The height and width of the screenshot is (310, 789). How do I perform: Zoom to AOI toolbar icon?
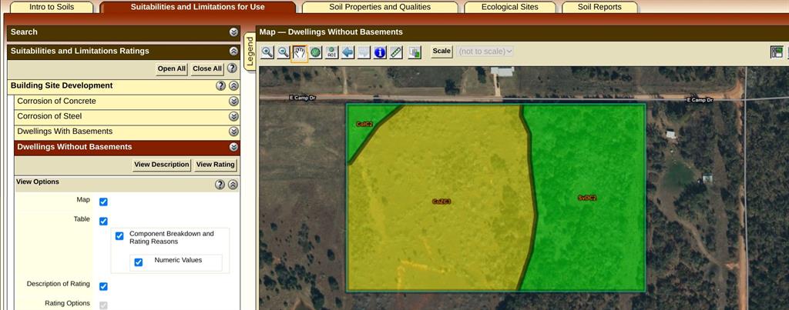[331, 52]
